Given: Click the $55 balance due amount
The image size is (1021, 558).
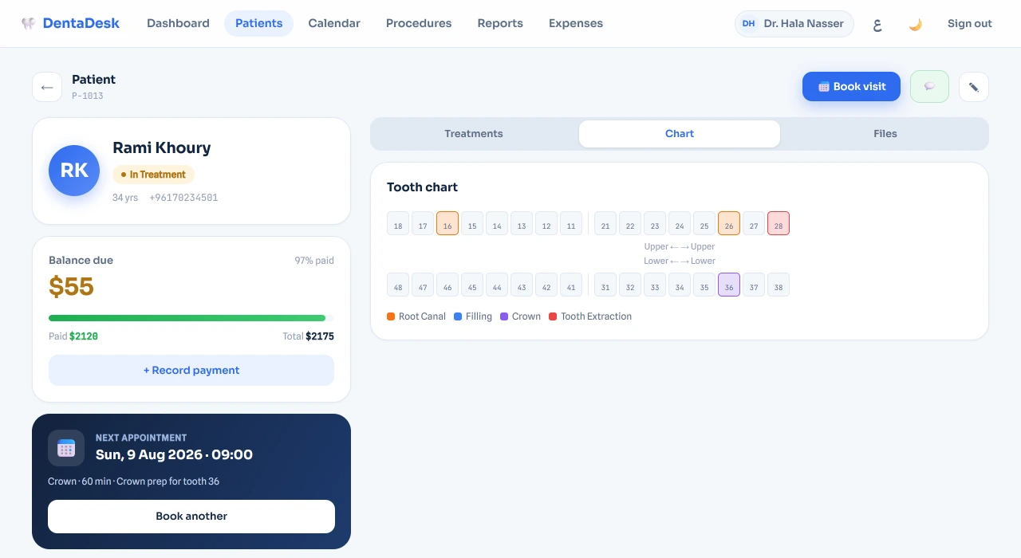Looking at the screenshot, I should (71, 286).
